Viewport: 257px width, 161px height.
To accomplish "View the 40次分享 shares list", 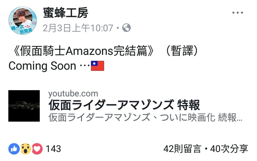I will pos(229,149).
